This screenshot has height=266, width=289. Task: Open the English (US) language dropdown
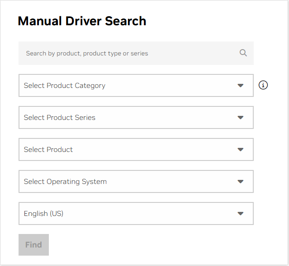pyautogui.click(x=136, y=213)
